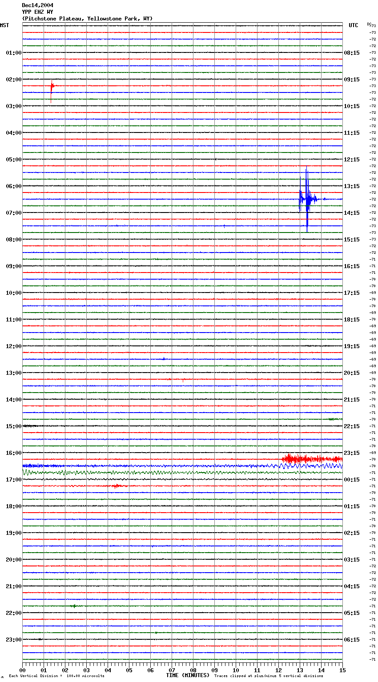This screenshot has height=682, width=378.
Task: Click the red seismic burst after 16:00
Action: click(311, 459)
